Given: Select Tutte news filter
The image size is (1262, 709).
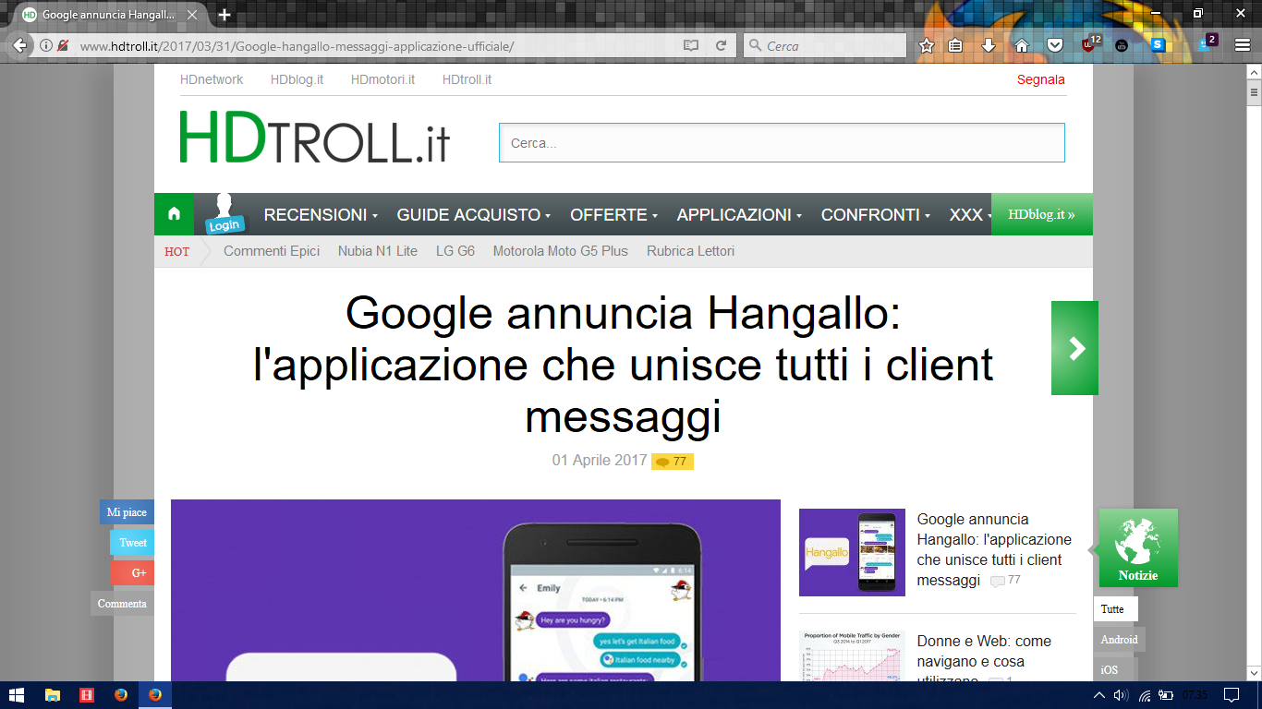Looking at the screenshot, I should pos(1115,609).
